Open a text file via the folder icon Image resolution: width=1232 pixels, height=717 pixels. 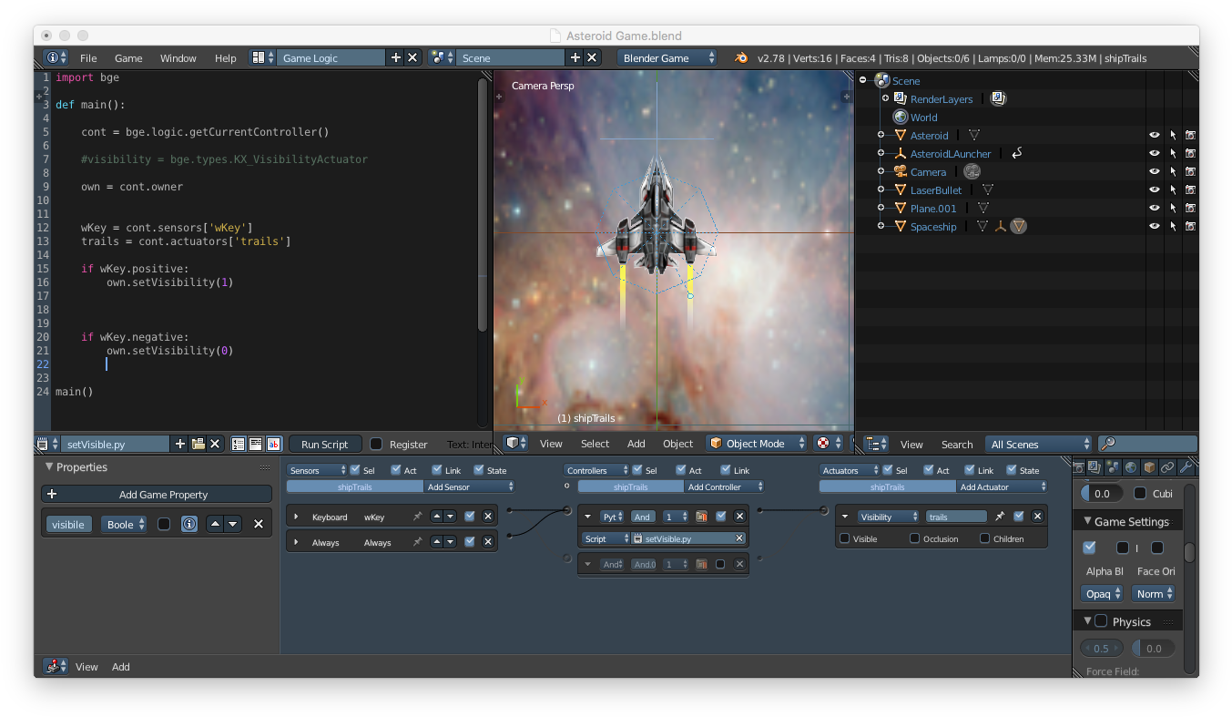pyautogui.click(x=198, y=444)
